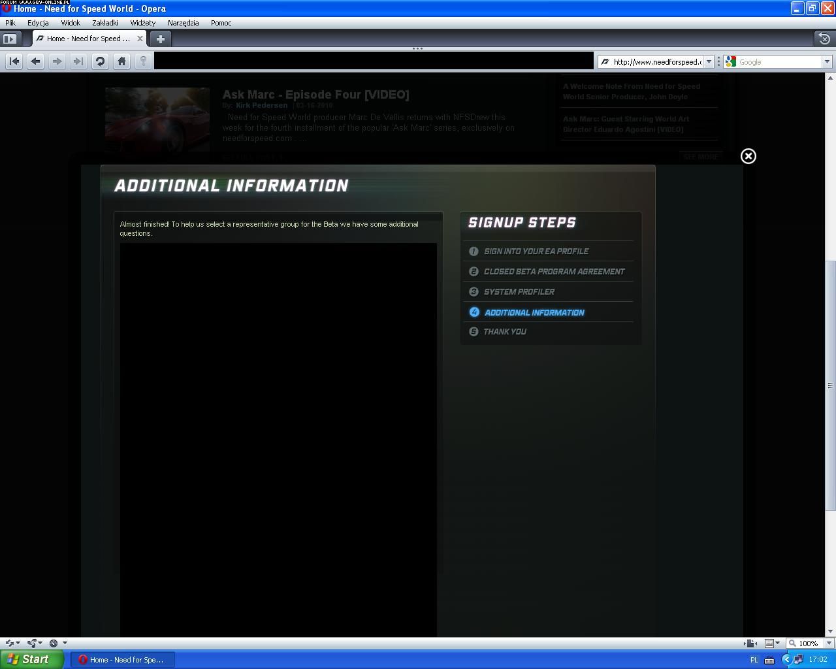836x669 pixels.
Task: Open the Pomoc menu
Action: coord(221,22)
